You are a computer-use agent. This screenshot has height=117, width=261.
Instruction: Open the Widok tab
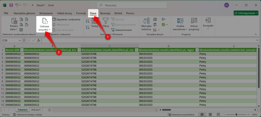tap(118, 13)
